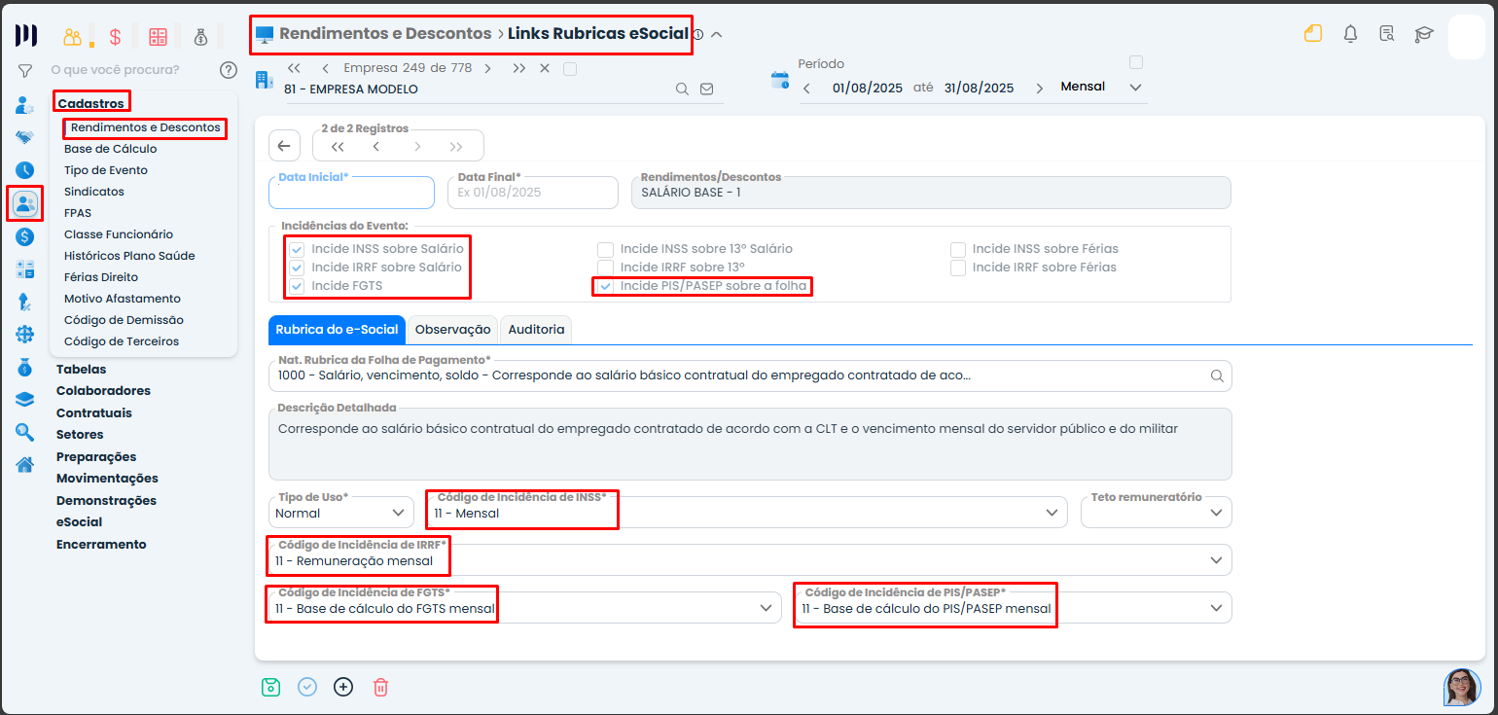
Task: Tick the checkbox next to Empresa navigation
Action: 570,68
